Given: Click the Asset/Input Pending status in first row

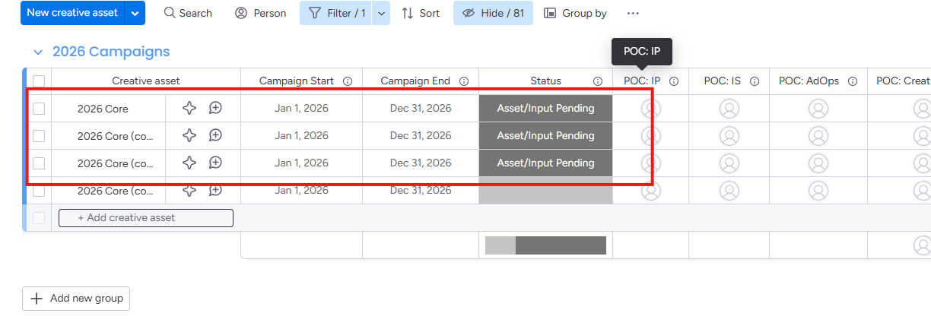Looking at the screenshot, I should (x=545, y=109).
